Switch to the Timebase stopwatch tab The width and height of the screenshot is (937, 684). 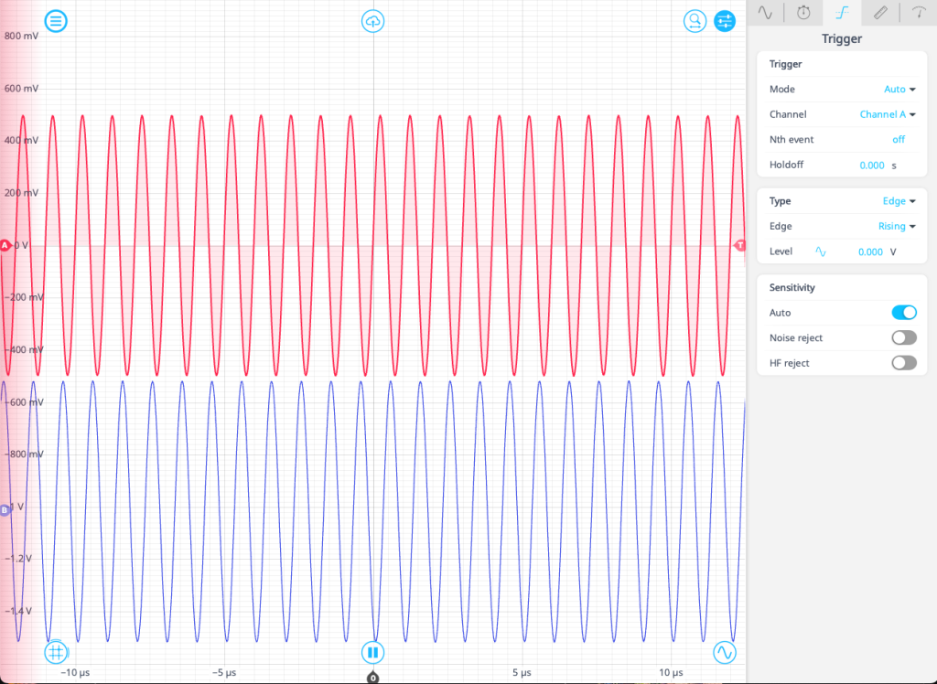803,13
